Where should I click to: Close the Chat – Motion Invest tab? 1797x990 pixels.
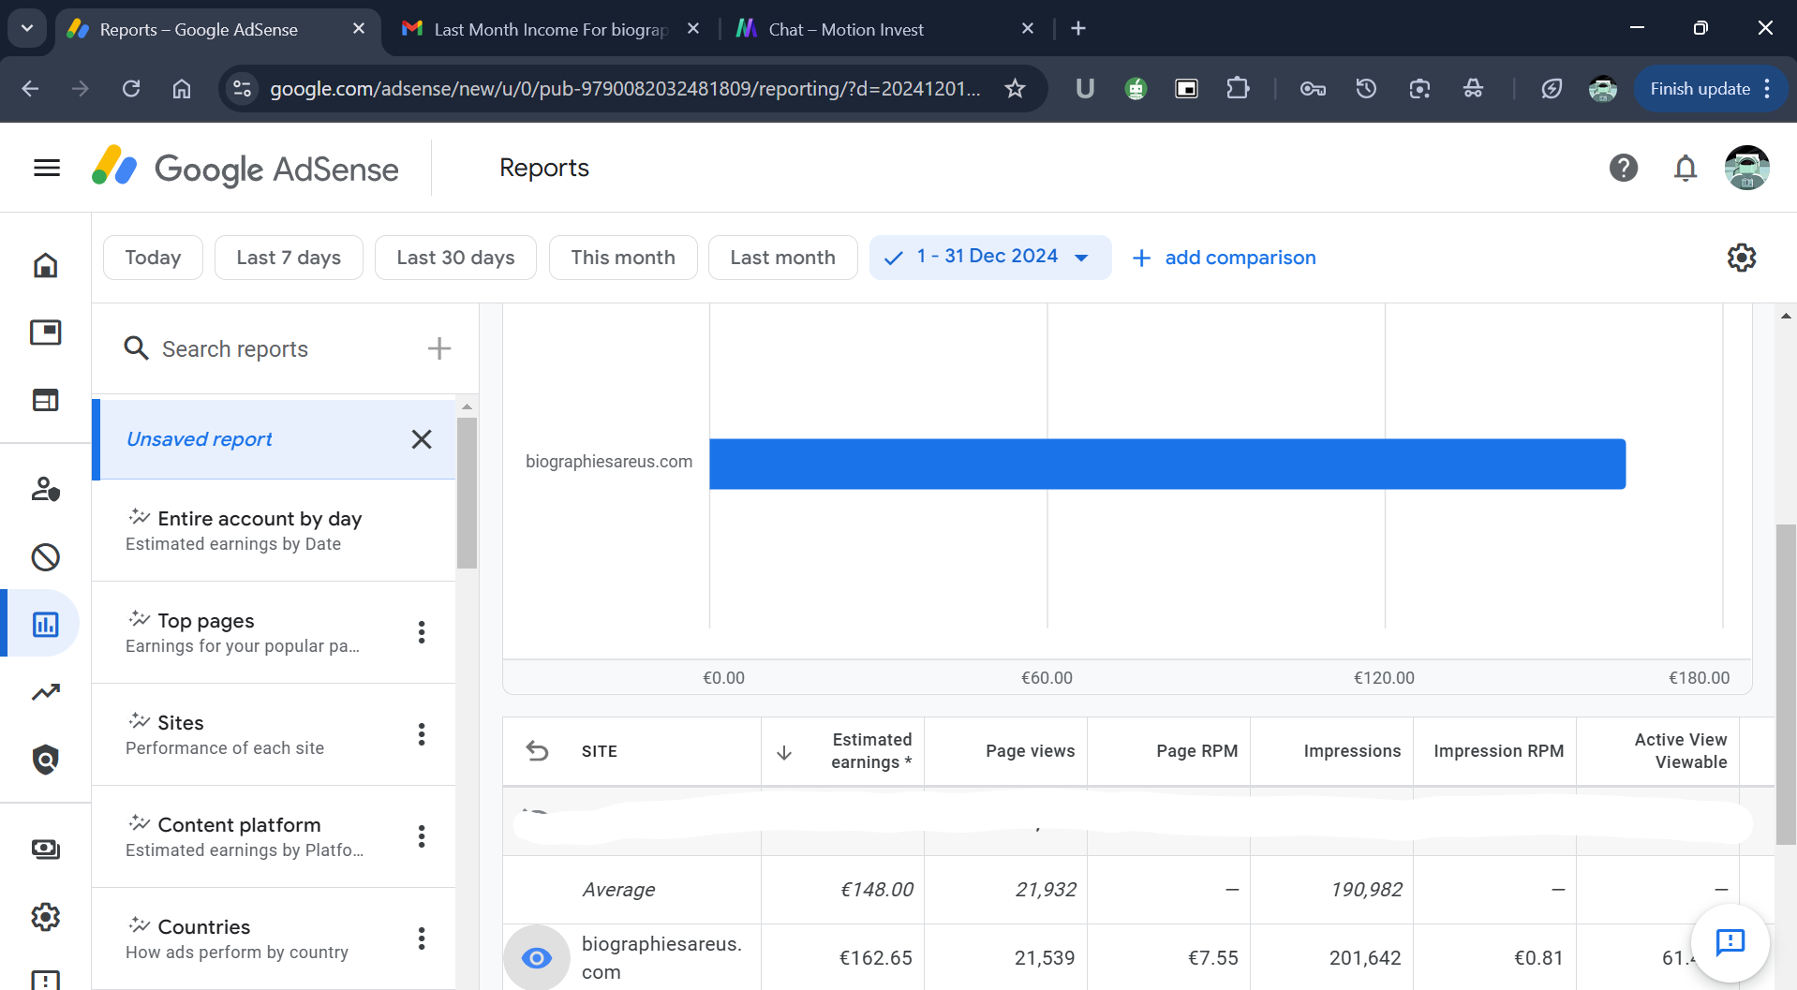click(1028, 28)
